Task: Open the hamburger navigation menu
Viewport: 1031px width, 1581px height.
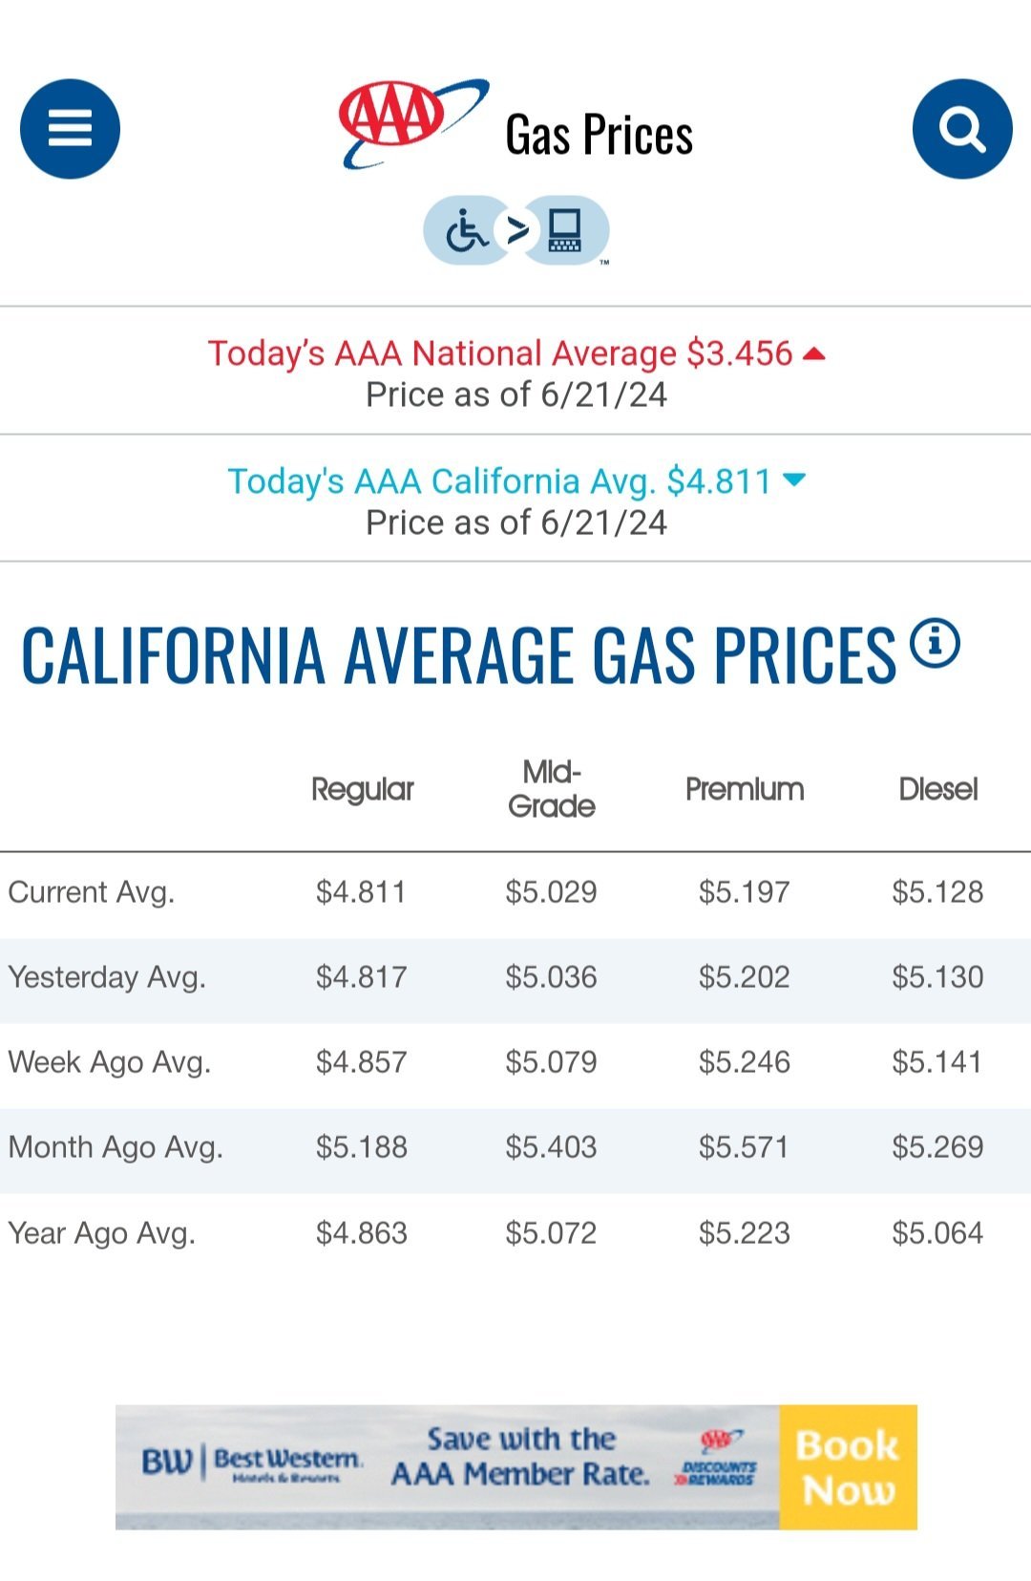Action: [70, 129]
